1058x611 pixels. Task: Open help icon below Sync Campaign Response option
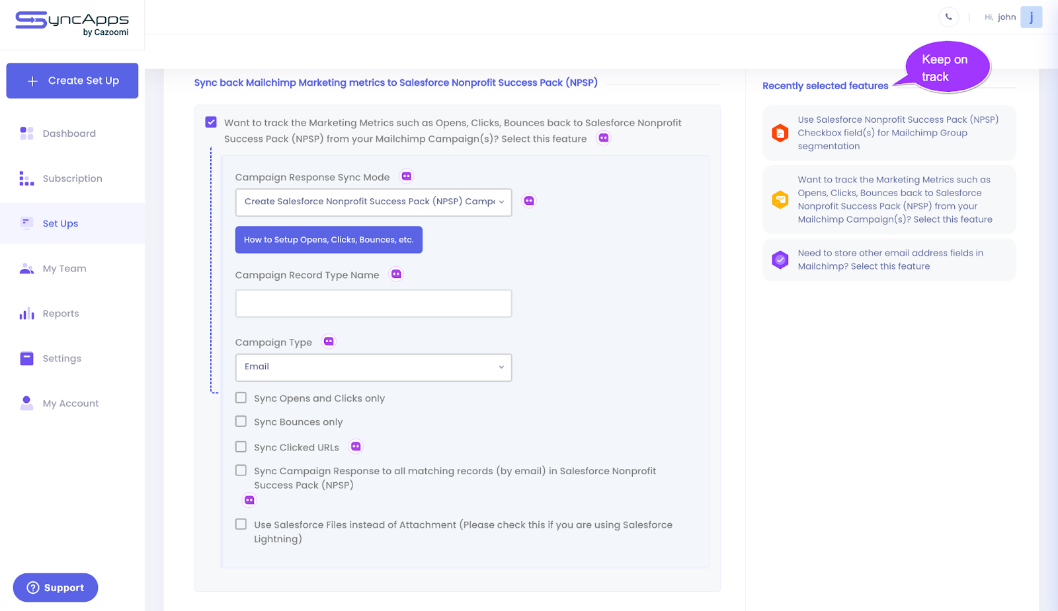pyautogui.click(x=249, y=500)
